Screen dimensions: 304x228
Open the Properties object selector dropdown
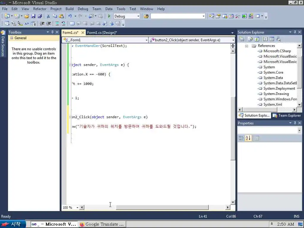tap(299, 130)
